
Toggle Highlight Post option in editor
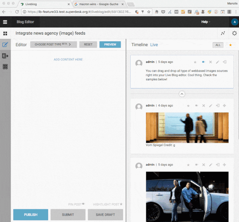click(x=108, y=204)
